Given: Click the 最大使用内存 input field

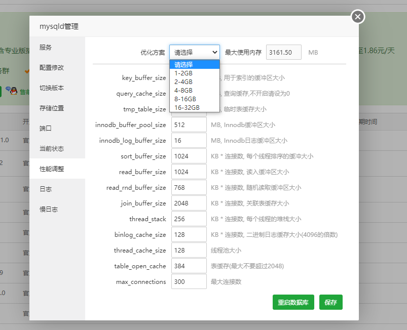Looking at the screenshot, I should point(283,52).
